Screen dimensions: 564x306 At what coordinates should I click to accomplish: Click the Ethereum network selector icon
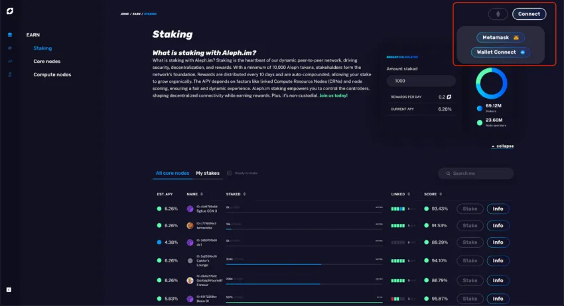pyautogui.click(x=498, y=14)
